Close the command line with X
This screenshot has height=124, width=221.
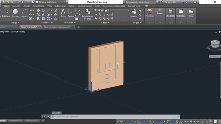click(45, 117)
